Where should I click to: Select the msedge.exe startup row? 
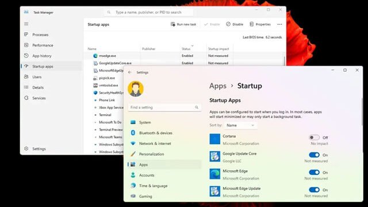point(184,56)
